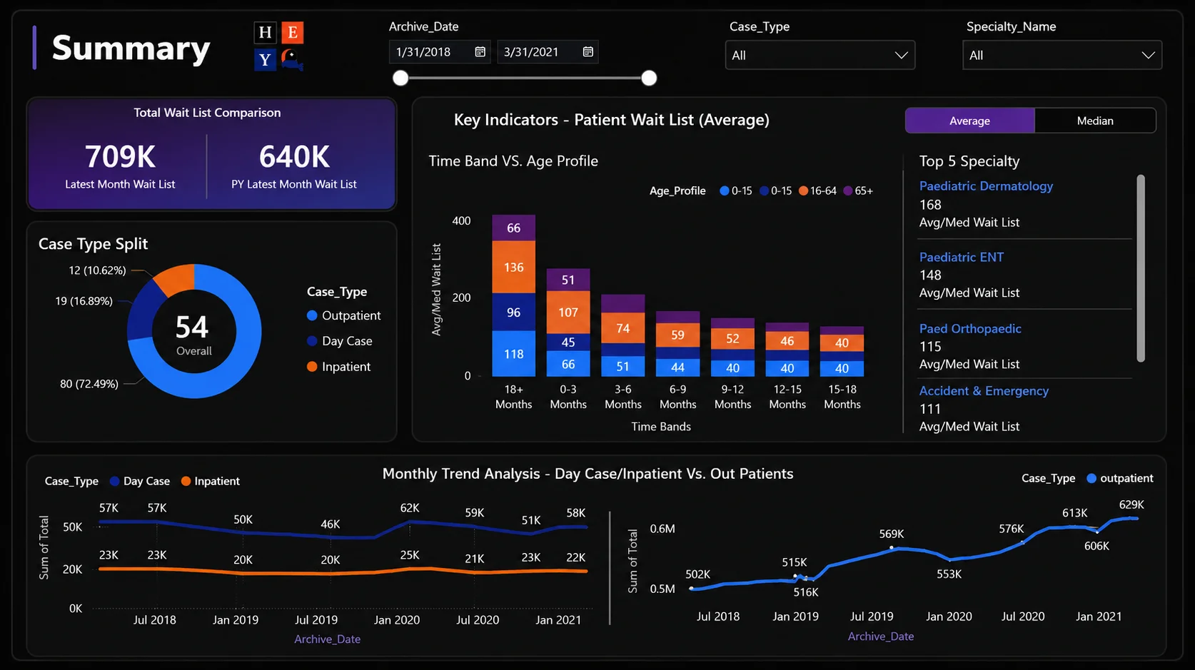Click the 136 segment of 18+ Months bar
Image resolution: width=1195 pixels, height=670 pixels.
[514, 268]
